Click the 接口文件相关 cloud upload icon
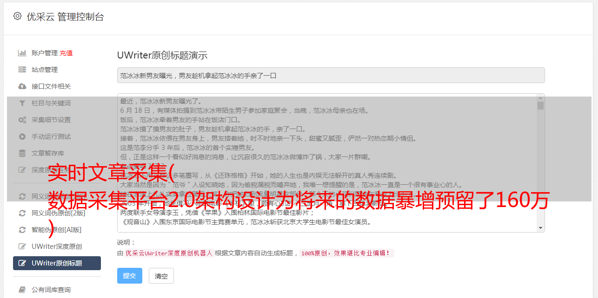Viewport: 598px width, 298px height. pyautogui.click(x=22, y=86)
